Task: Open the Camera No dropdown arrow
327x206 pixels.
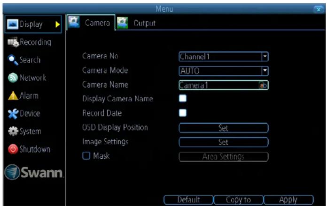Action: (265, 57)
